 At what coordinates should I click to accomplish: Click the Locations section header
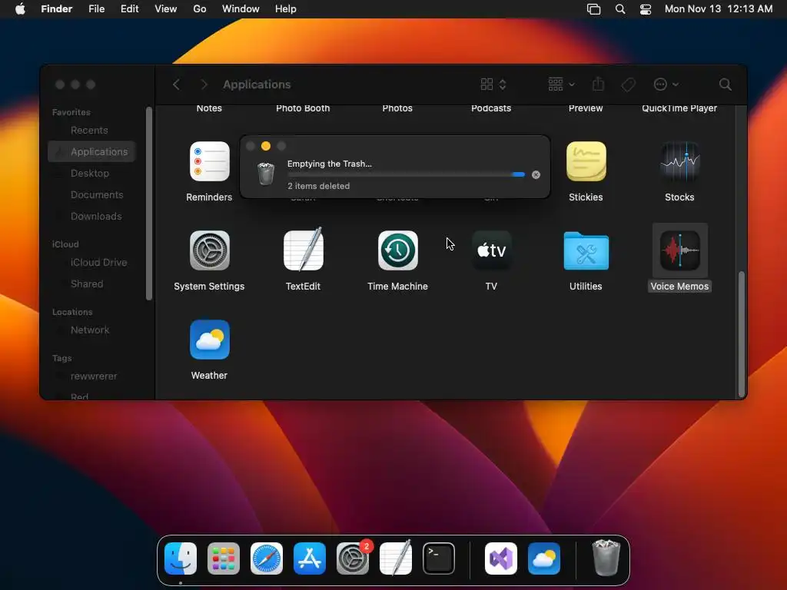pyautogui.click(x=72, y=312)
